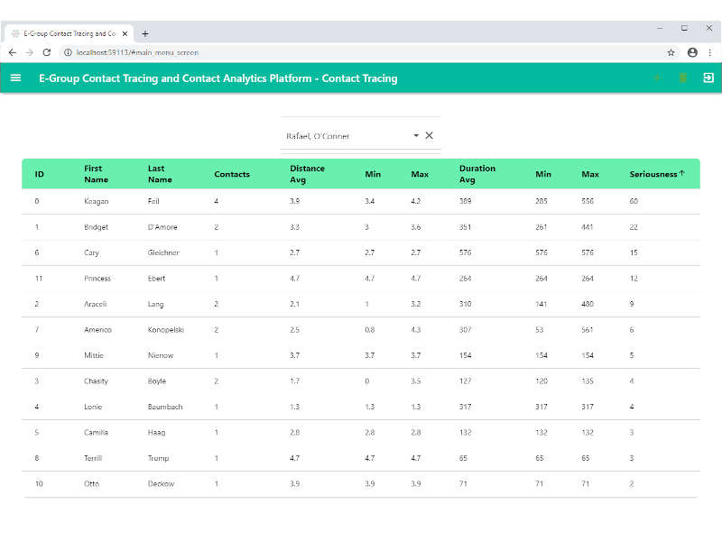Click the duration max value "556"
Image resolution: width=722 pixels, height=541 pixels.
[588, 201]
